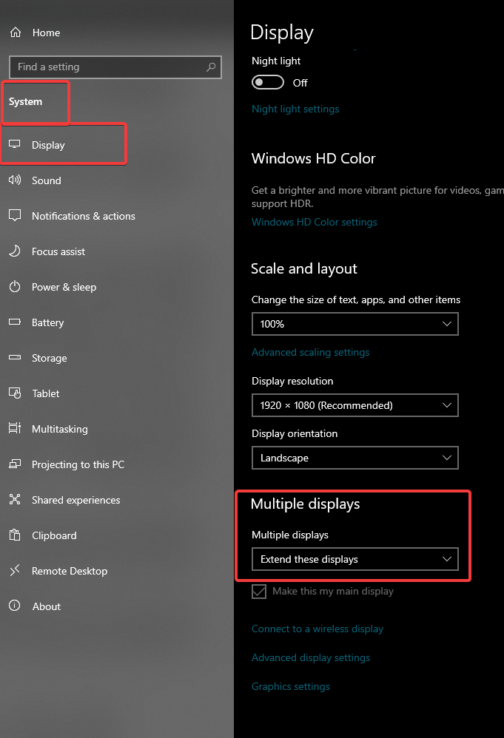Click the Shared experiences icon
The width and height of the screenshot is (504, 738).
tap(15, 499)
